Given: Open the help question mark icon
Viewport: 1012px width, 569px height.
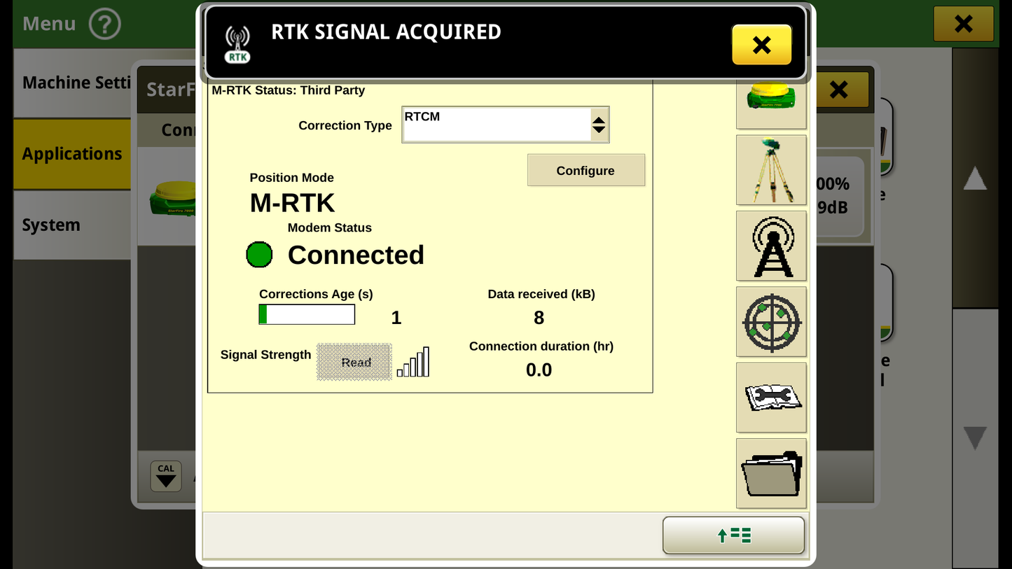Looking at the screenshot, I should (105, 24).
